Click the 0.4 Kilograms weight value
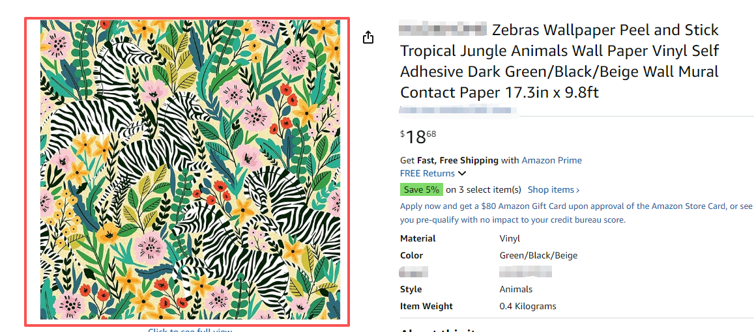The height and width of the screenshot is (332, 754). (528, 306)
